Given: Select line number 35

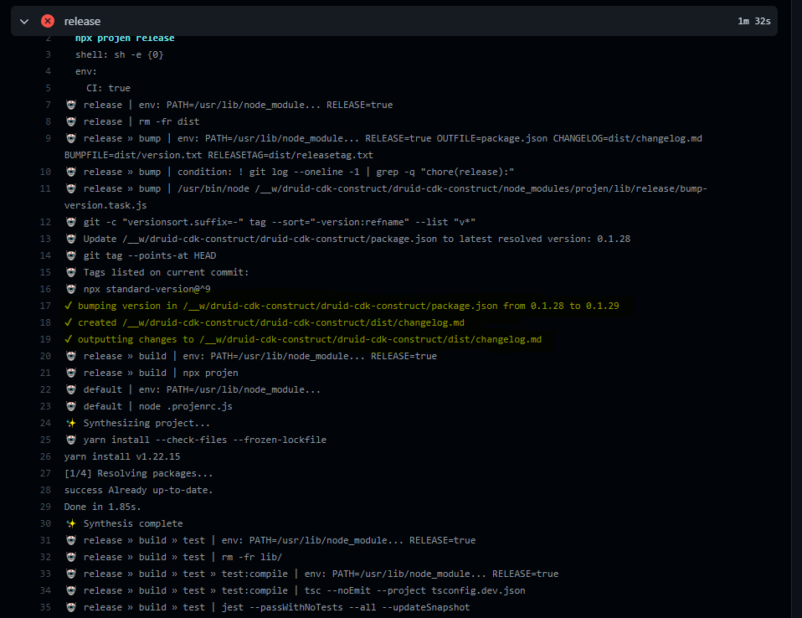Looking at the screenshot, I should tap(46, 607).
